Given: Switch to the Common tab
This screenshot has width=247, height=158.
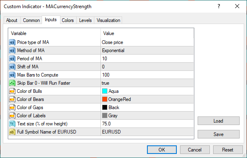Looking at the screenshot, I should click(31, 20).
